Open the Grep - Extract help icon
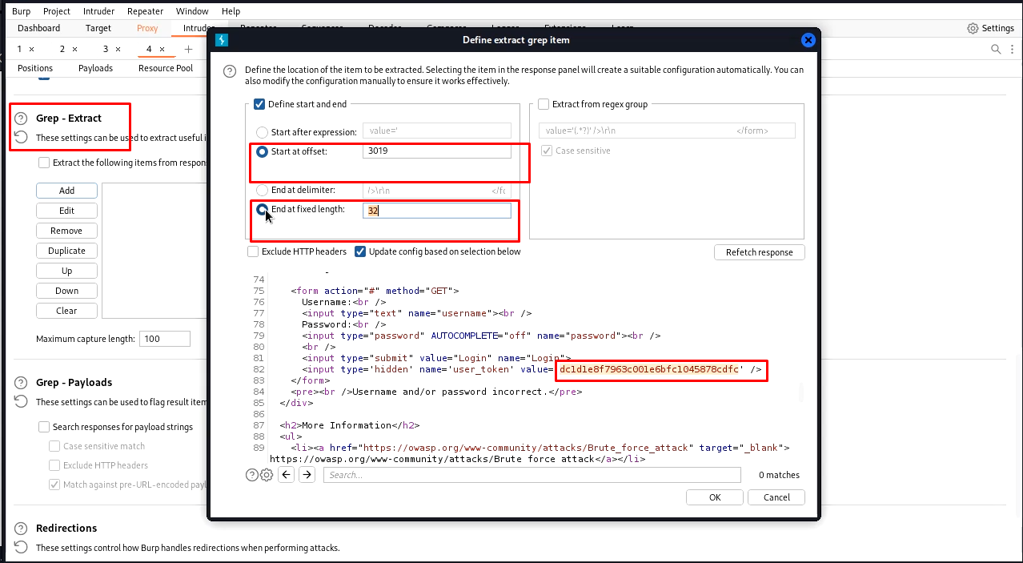Image resolution: width=1023 pixels, height=563 pixels. click(x=21, y=119)
